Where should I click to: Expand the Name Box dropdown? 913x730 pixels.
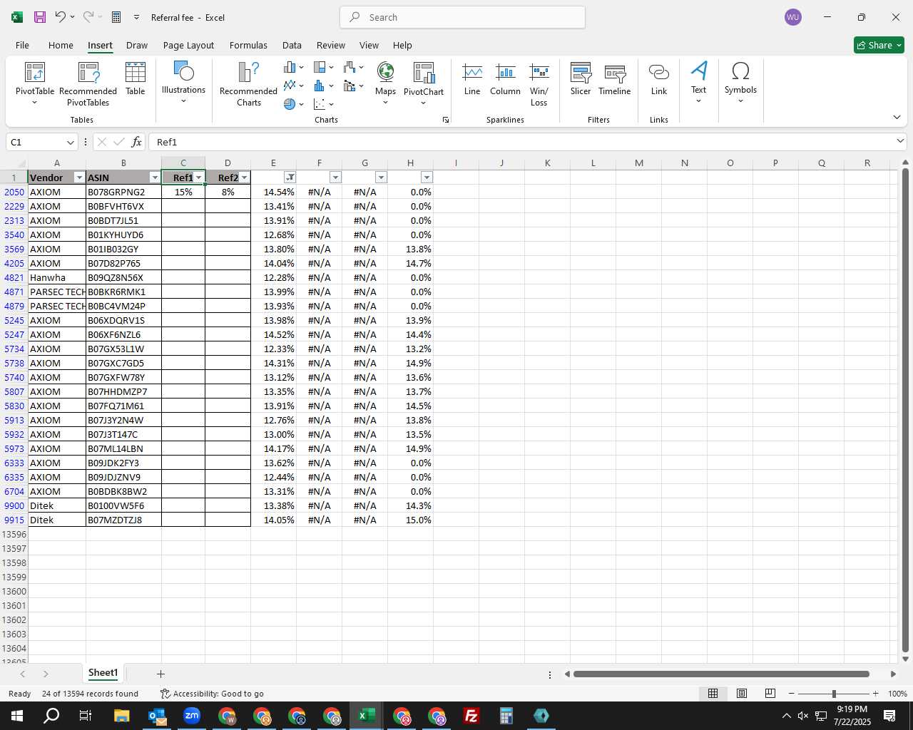pyautogui.click(x=70, y=143)
